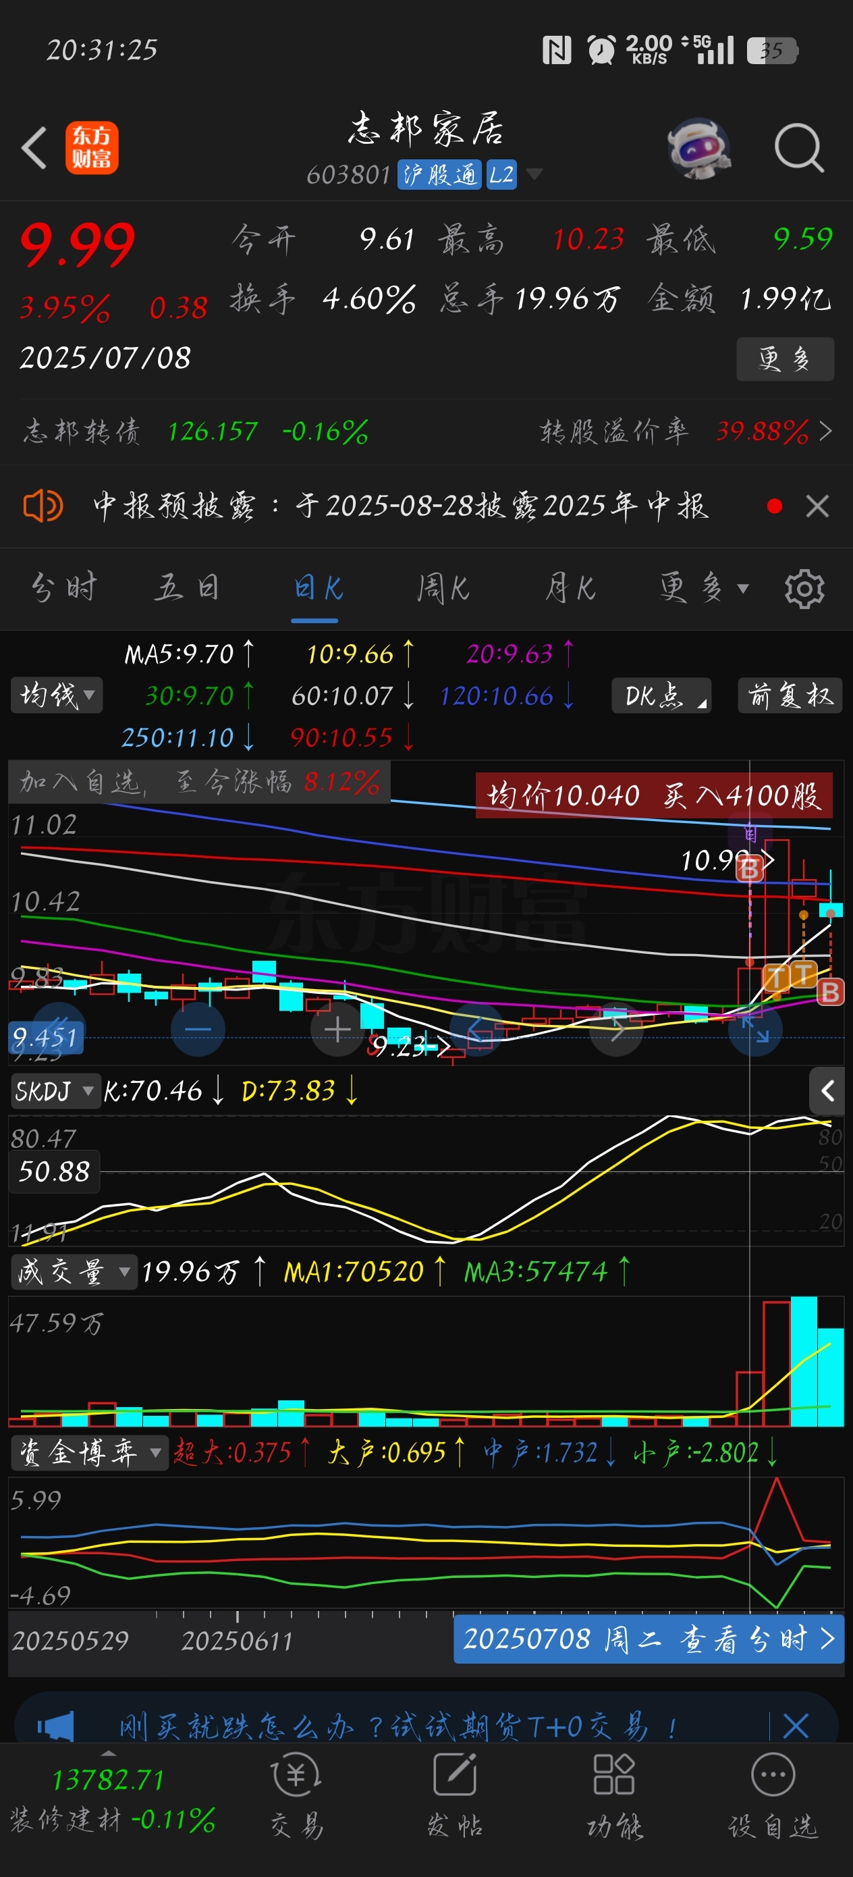Screen dimensions: 853x1877
Task: Tap 中报预披露 announcement text
Action: (400, 506)
